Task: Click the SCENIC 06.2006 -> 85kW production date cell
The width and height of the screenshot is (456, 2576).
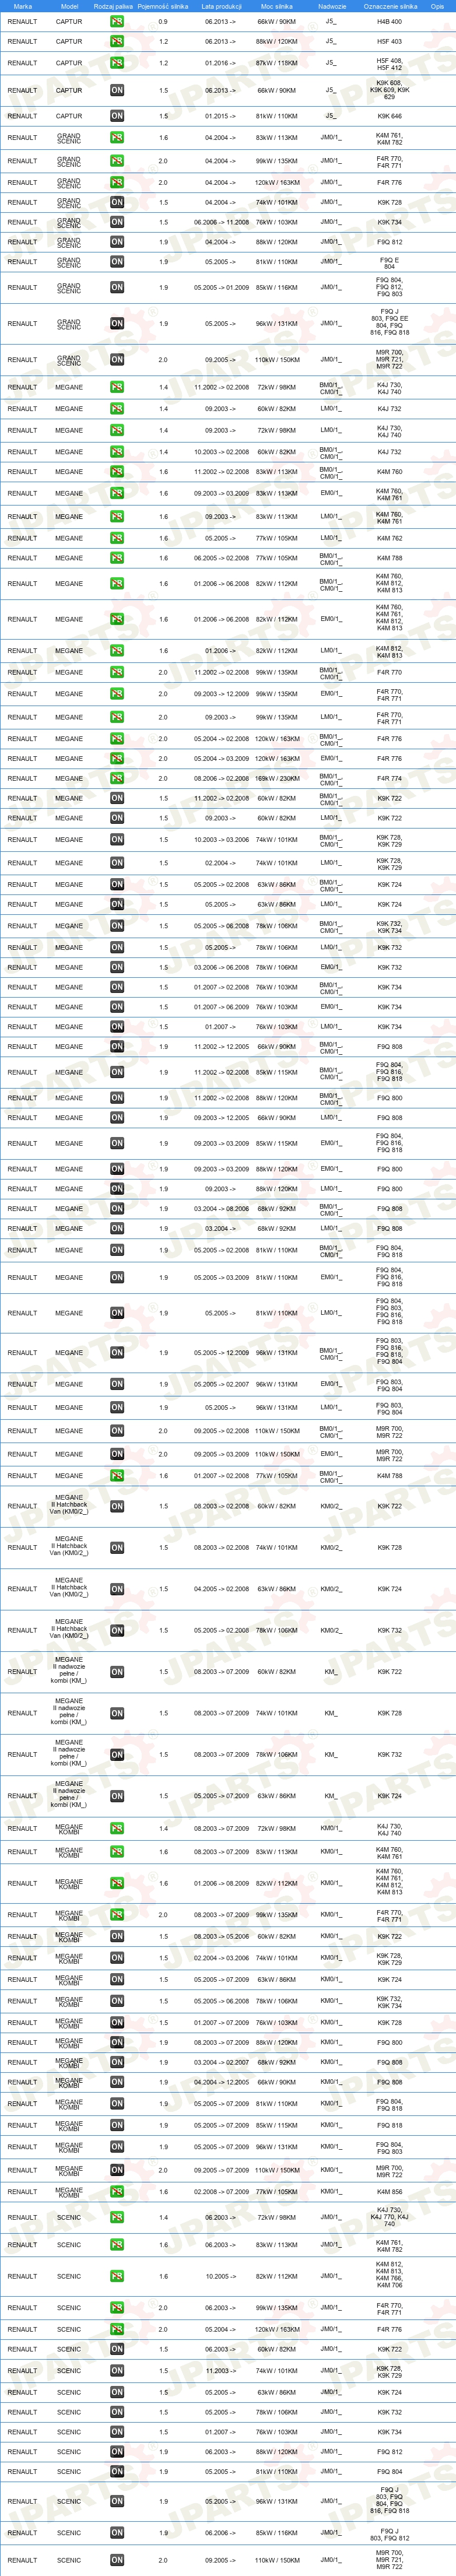Action: [x=221, y=2533]
